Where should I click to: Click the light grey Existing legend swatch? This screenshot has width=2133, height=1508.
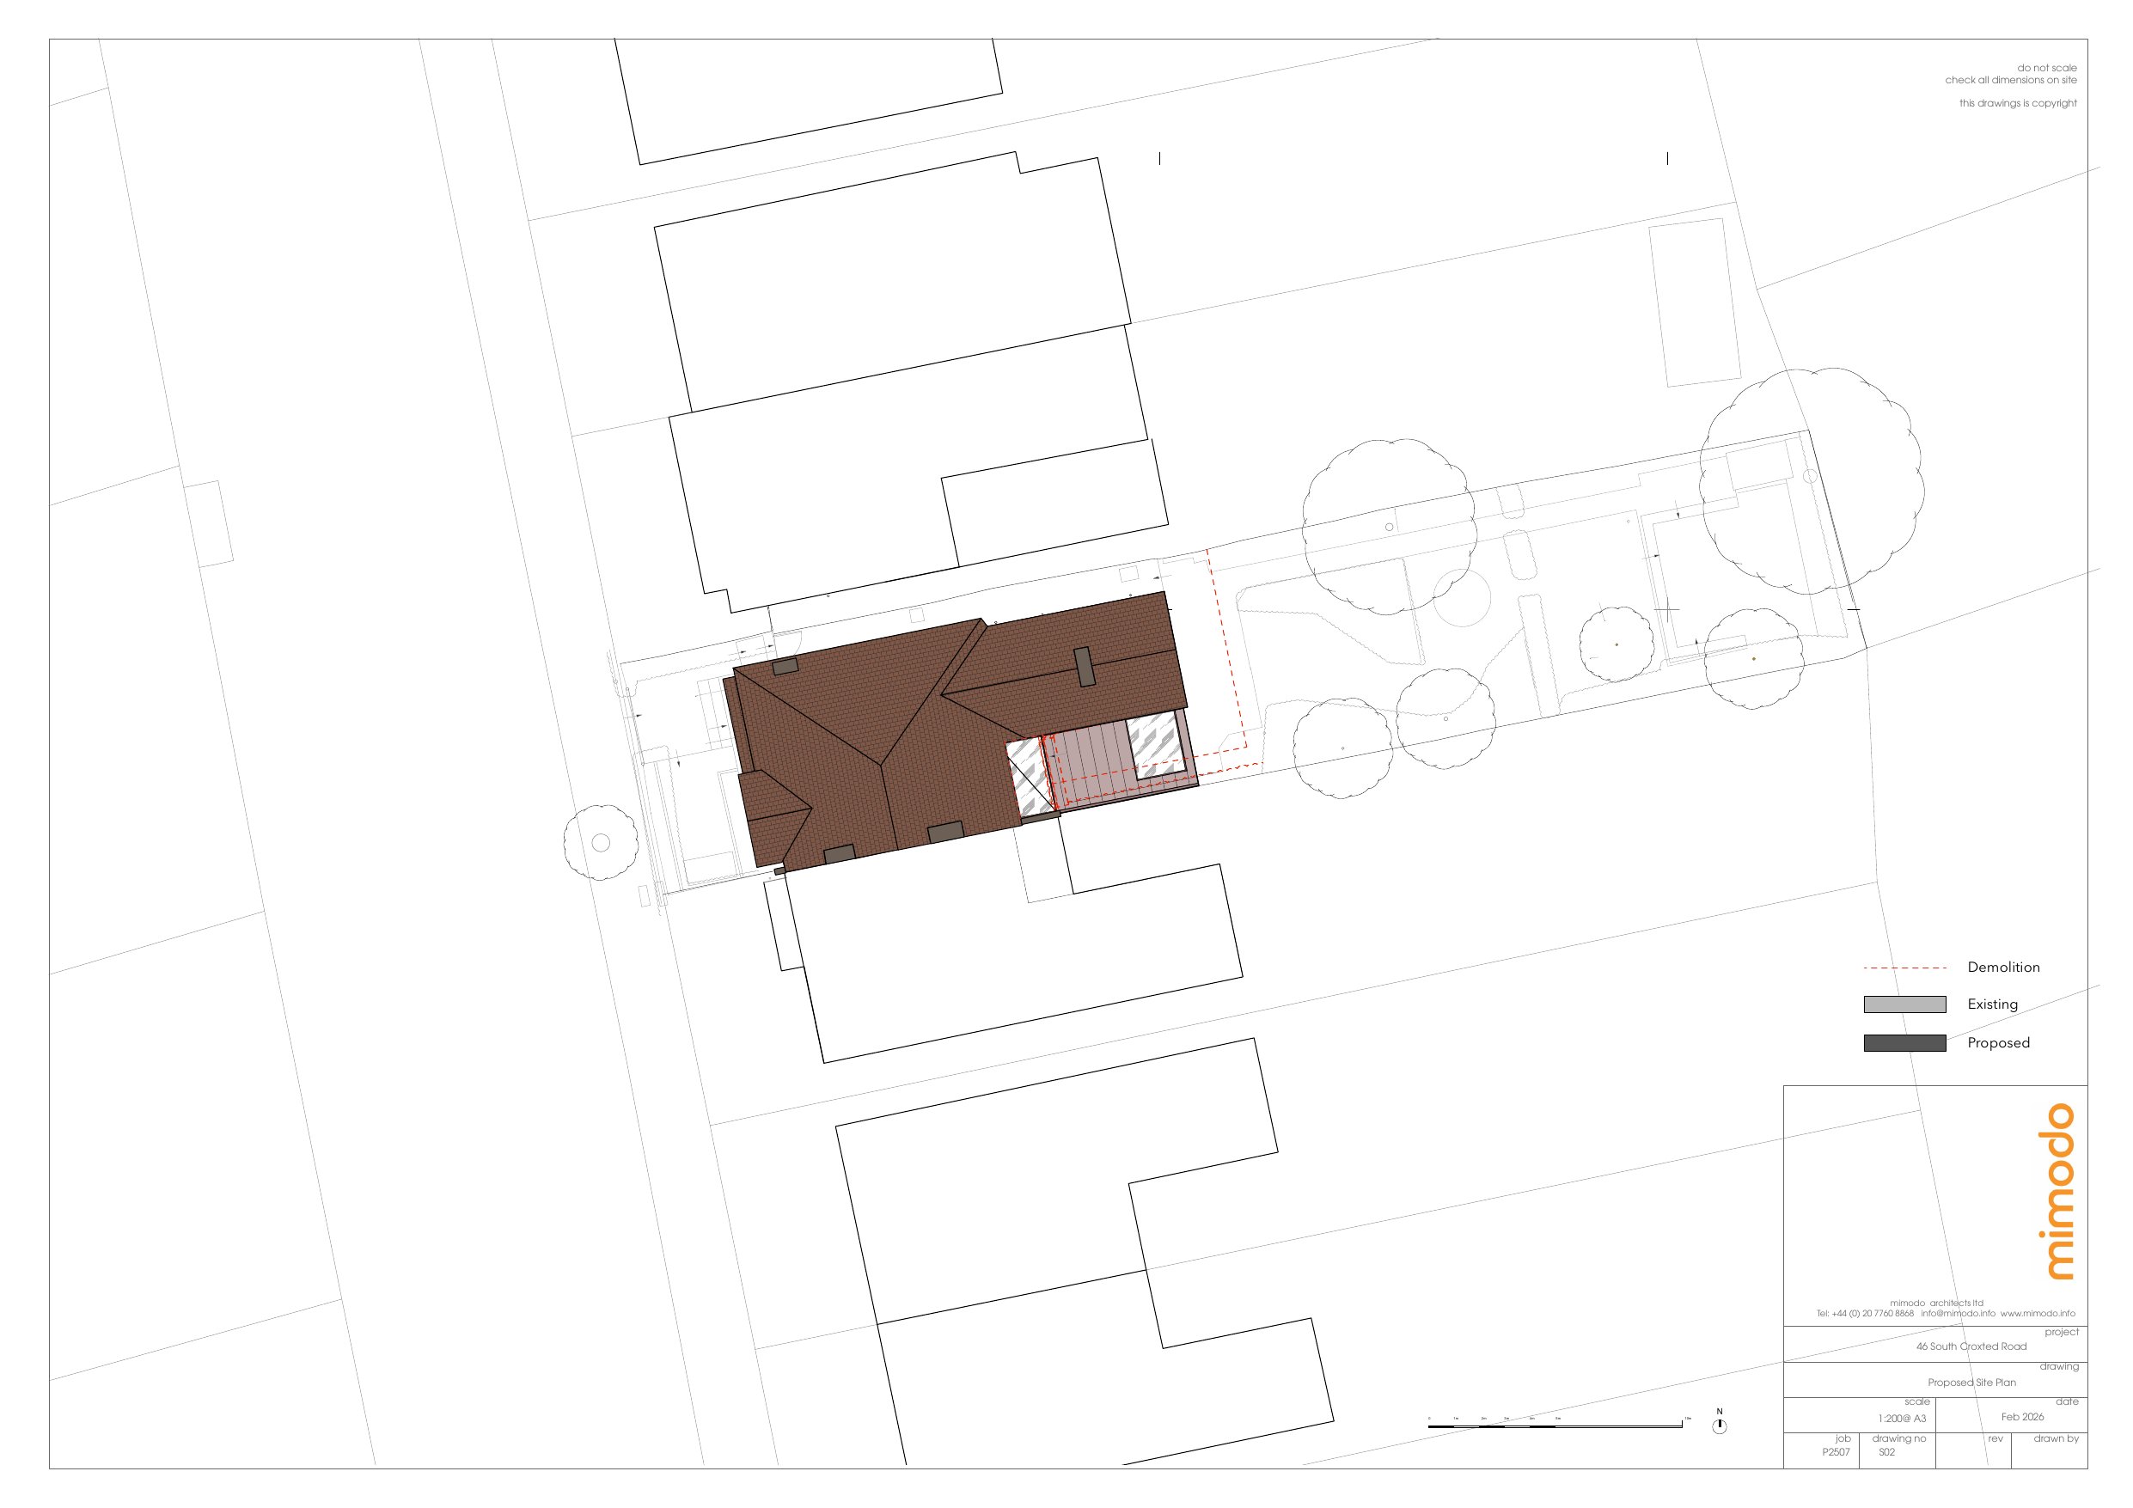click(x=1904, y=1004)
